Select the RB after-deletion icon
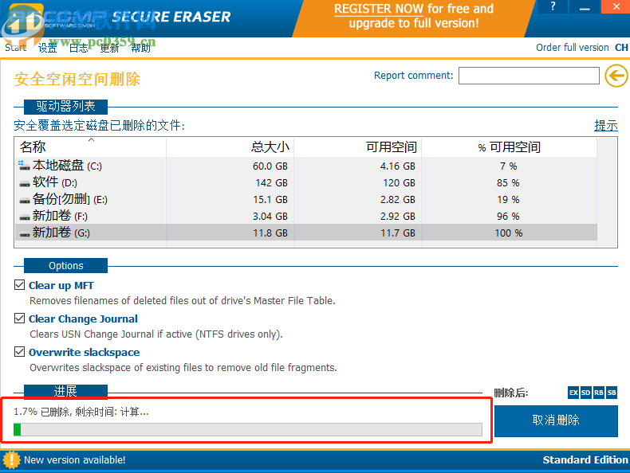The image size is (630, 473). pos(599,393)
